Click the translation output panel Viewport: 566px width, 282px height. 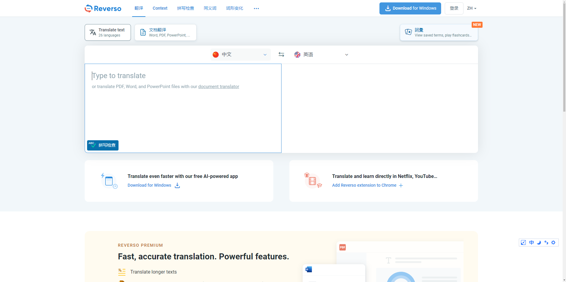(x=380, y=108)
